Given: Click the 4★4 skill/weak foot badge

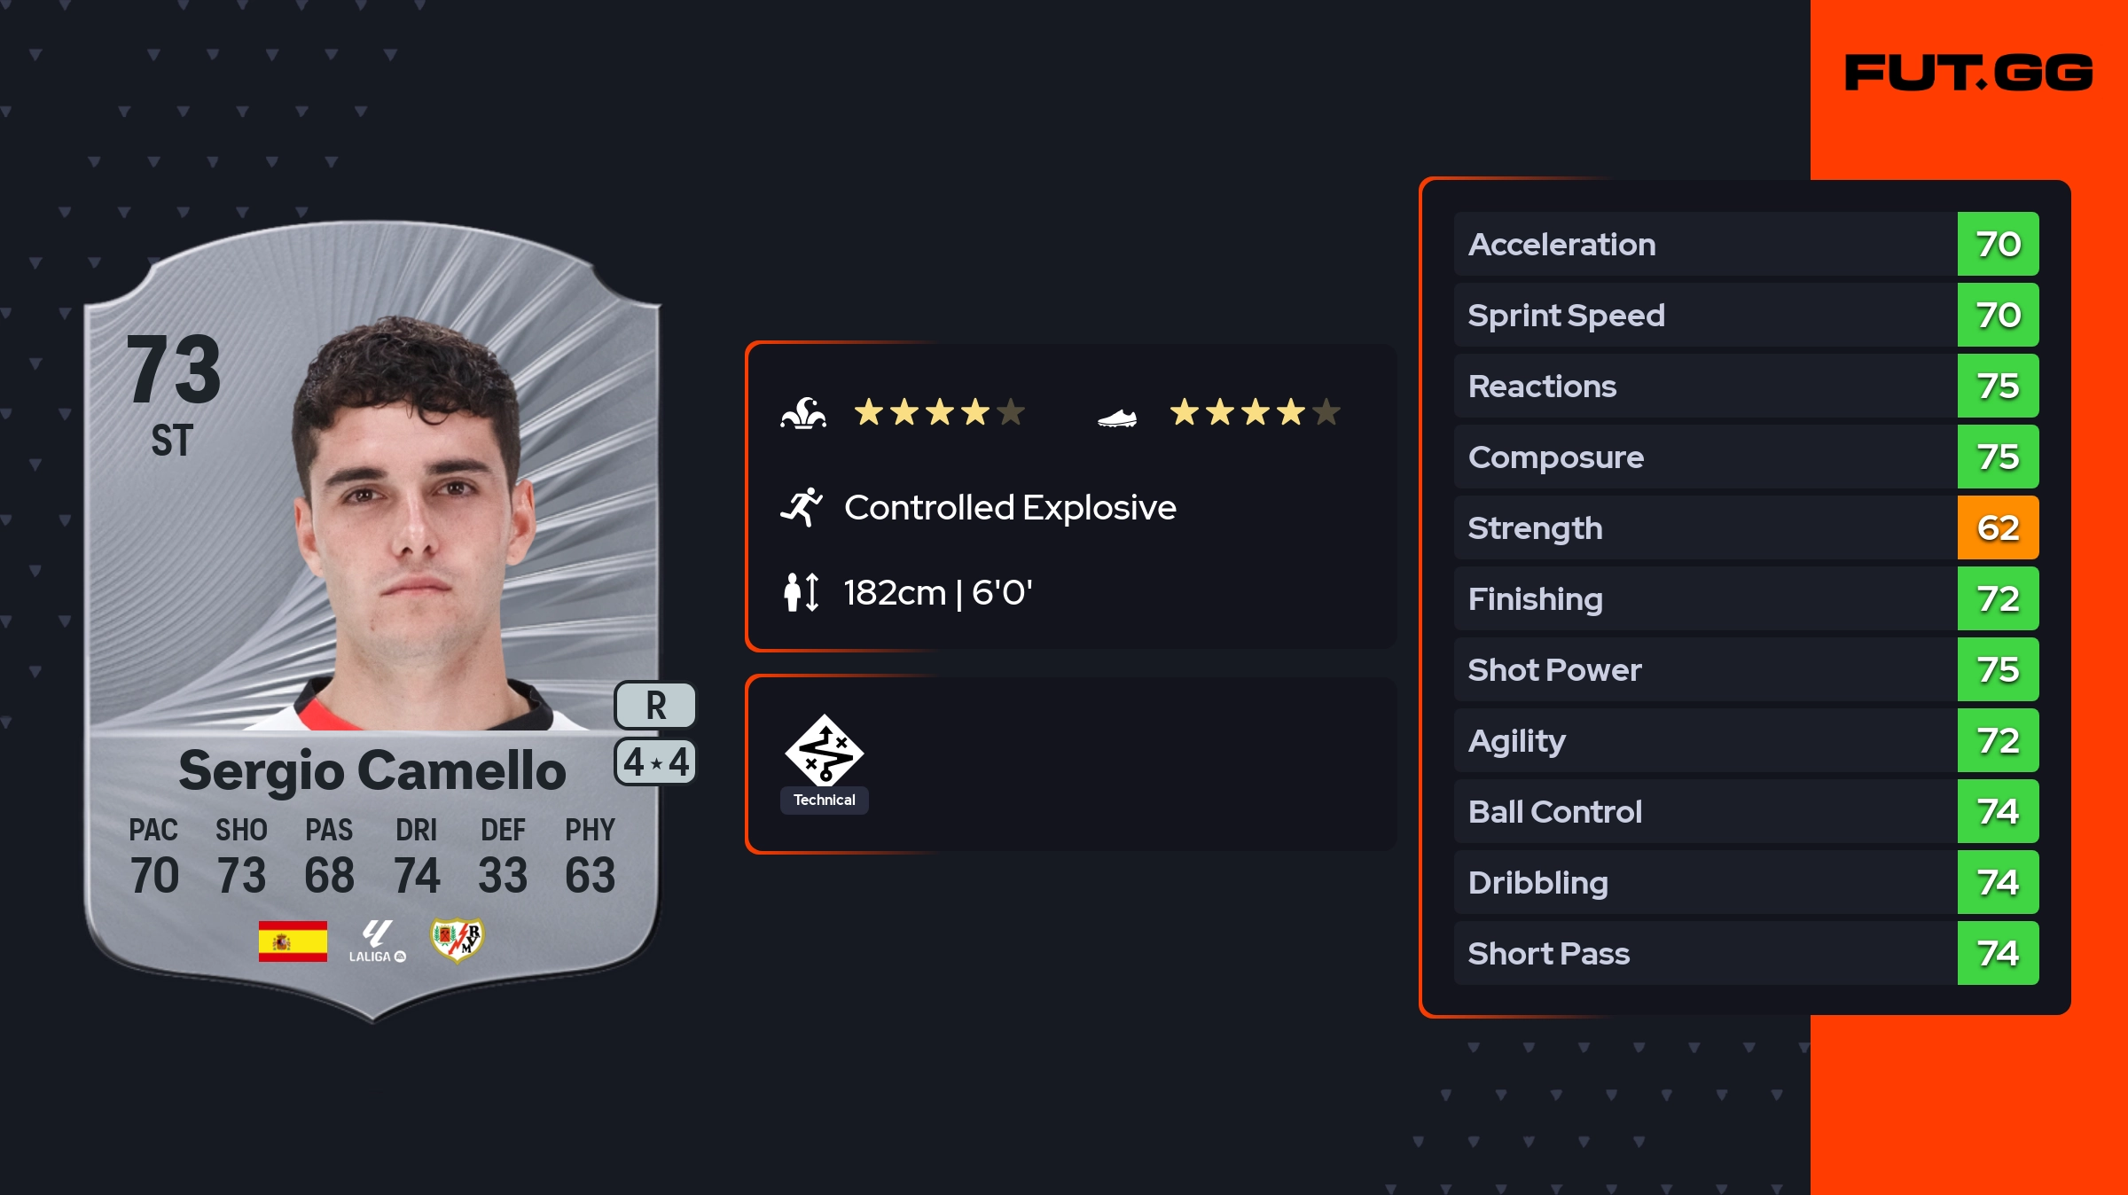Looking at the screenshot, I should (655, 762).
